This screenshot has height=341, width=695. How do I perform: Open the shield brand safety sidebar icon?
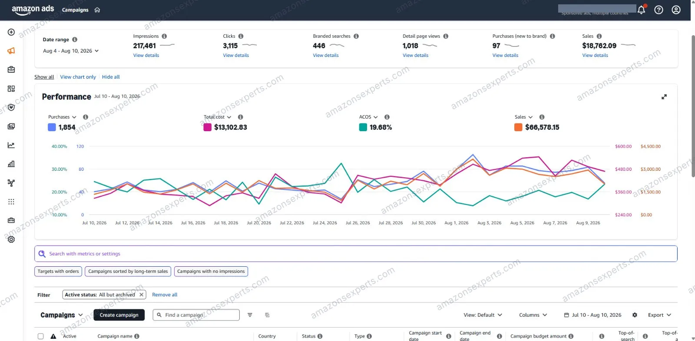coord(11,107)
